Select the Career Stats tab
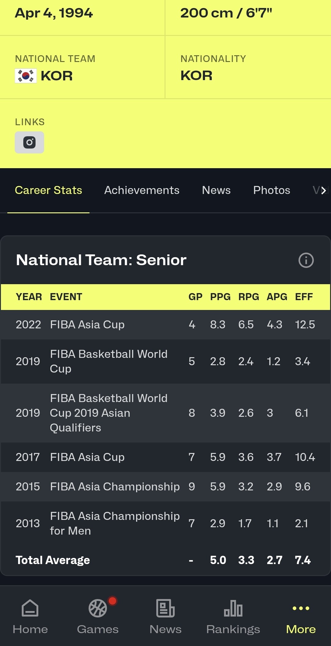 click(x=48, y=190)
